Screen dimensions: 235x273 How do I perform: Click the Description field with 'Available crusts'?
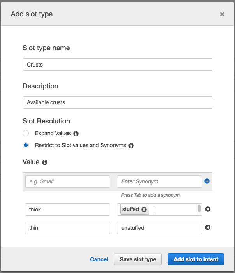(117, 102)
